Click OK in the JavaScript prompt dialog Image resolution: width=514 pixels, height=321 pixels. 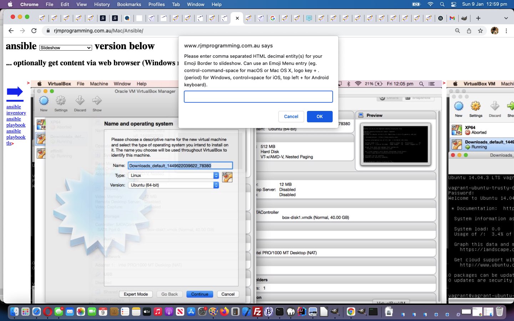click(319, 117)
